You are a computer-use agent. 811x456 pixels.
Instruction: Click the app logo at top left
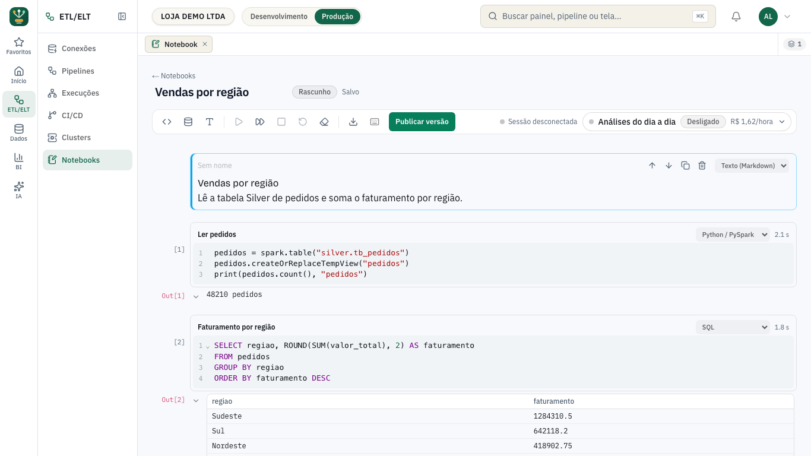click(19, 17)
